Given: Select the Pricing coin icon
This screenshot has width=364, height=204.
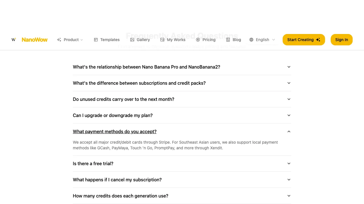Looking at the screenshot, I should coord(198,40).
